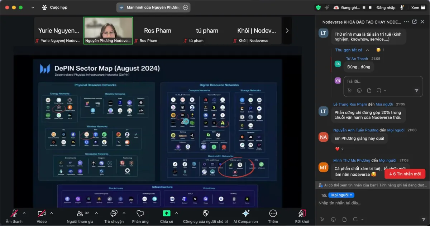Click the Trả lời reply input field
The height and width of the screenshot is (226, 430).
pyautogui.click(x=382, y=81)
